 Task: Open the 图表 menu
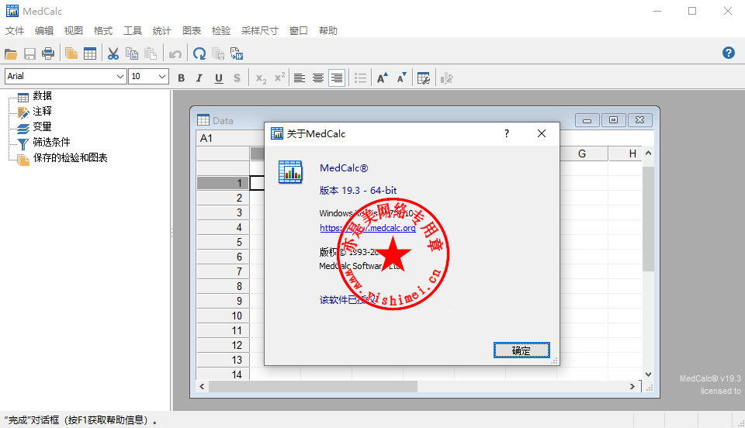192,31
